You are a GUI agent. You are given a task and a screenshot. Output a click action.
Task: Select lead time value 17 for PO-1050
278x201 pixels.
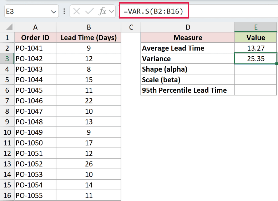pos(89,143)
